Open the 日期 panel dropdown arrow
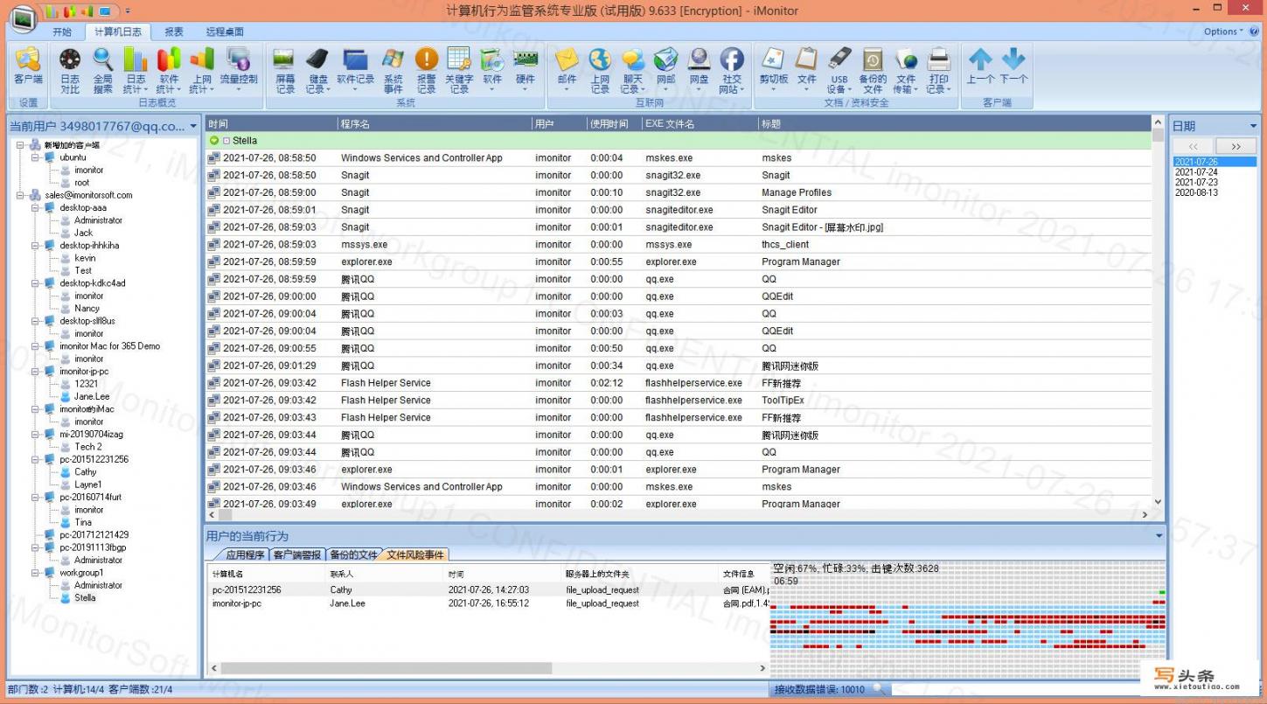The width and height of the screenshot is (1267, 704). (1253, 126)
